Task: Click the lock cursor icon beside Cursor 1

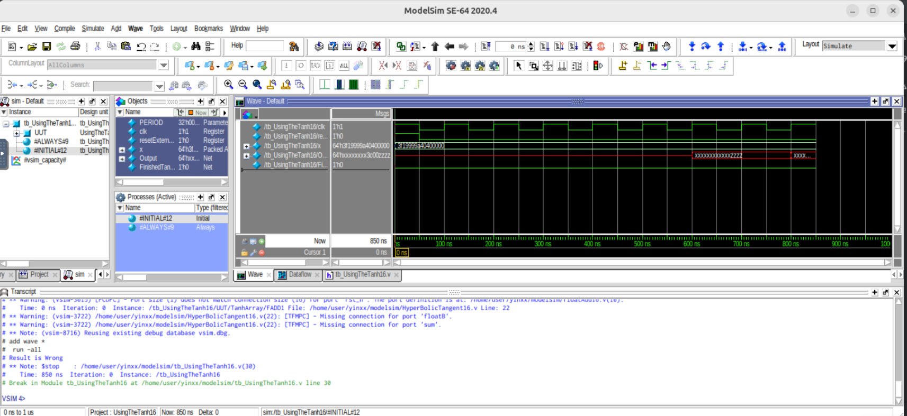Action: [244, 253]
